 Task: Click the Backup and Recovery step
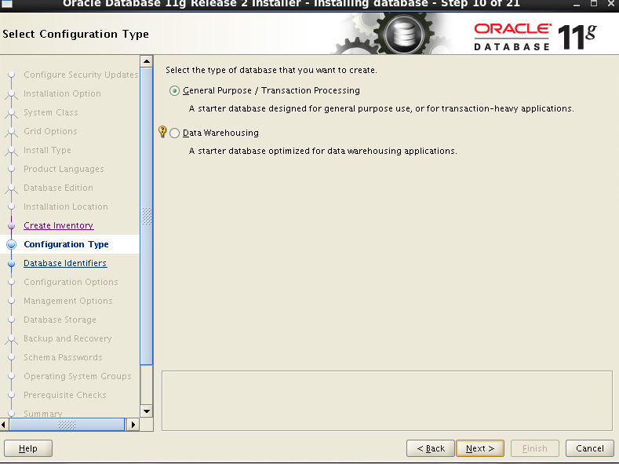pyautogui.click(x=67, y=338)
